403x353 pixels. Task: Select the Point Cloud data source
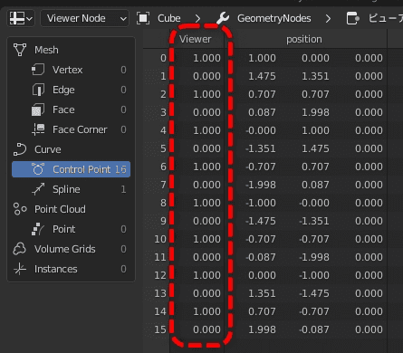tap(71, 209)
